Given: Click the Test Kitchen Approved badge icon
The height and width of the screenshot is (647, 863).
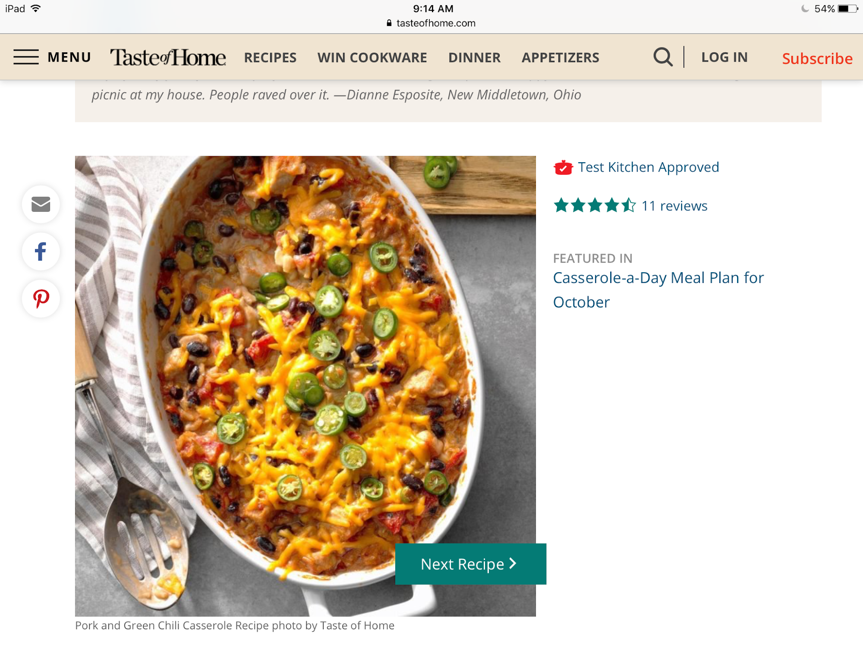Looking at the screenshot, I should click(x=563, y=167).
